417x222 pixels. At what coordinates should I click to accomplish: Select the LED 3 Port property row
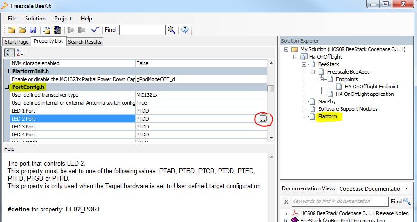pyautogui.click(x=139, y=127)
